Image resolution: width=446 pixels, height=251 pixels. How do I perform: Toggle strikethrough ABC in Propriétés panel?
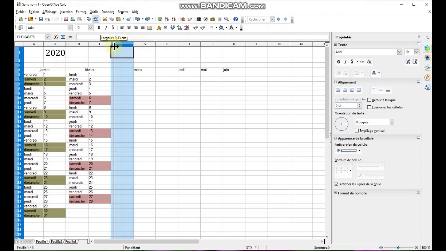pyautogui.click(x=362, y=62)
